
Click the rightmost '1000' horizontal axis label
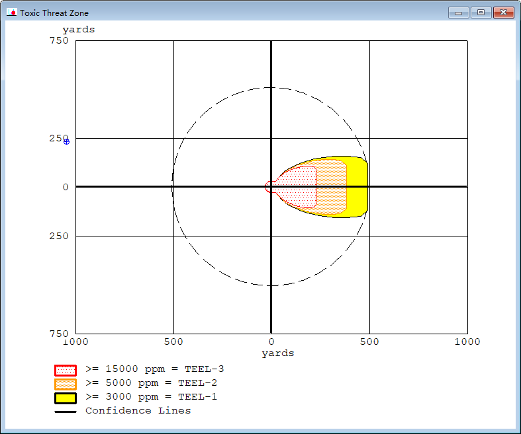[x=467, y=342]
